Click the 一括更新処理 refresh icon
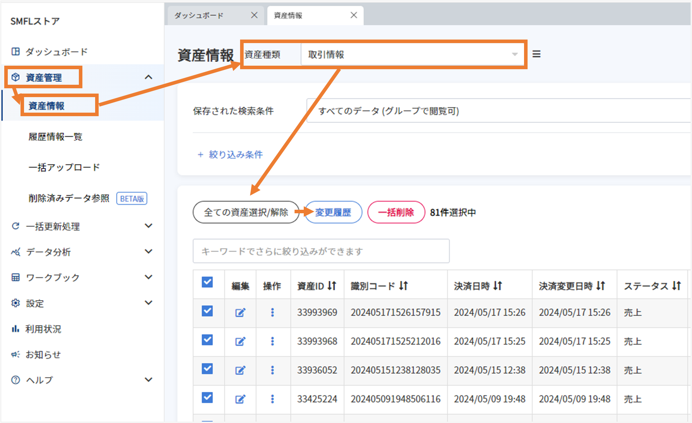Screen dimensions: 692x423 click(15, 226)
